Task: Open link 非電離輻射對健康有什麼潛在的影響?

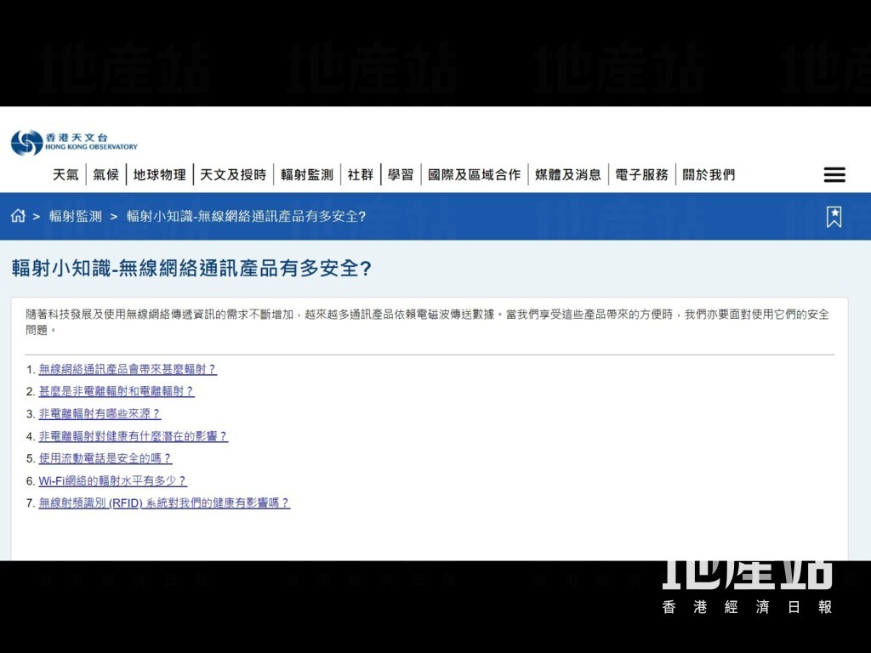Action: [x=134, y=436]
